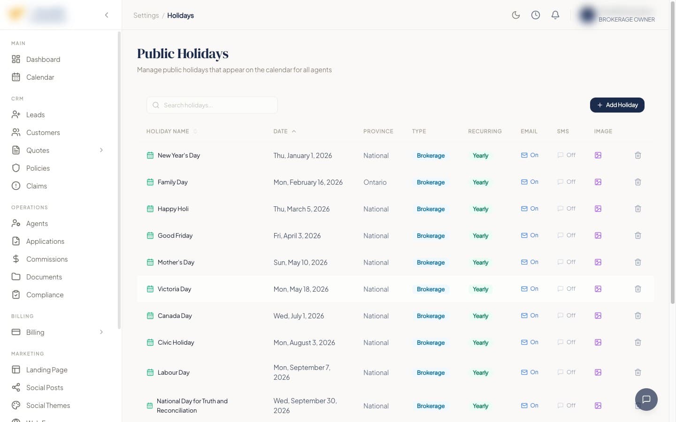This screenshot has height=422, width=676.
Task: Open image for Civic Holiday row
Action: (x=598, y=342)
